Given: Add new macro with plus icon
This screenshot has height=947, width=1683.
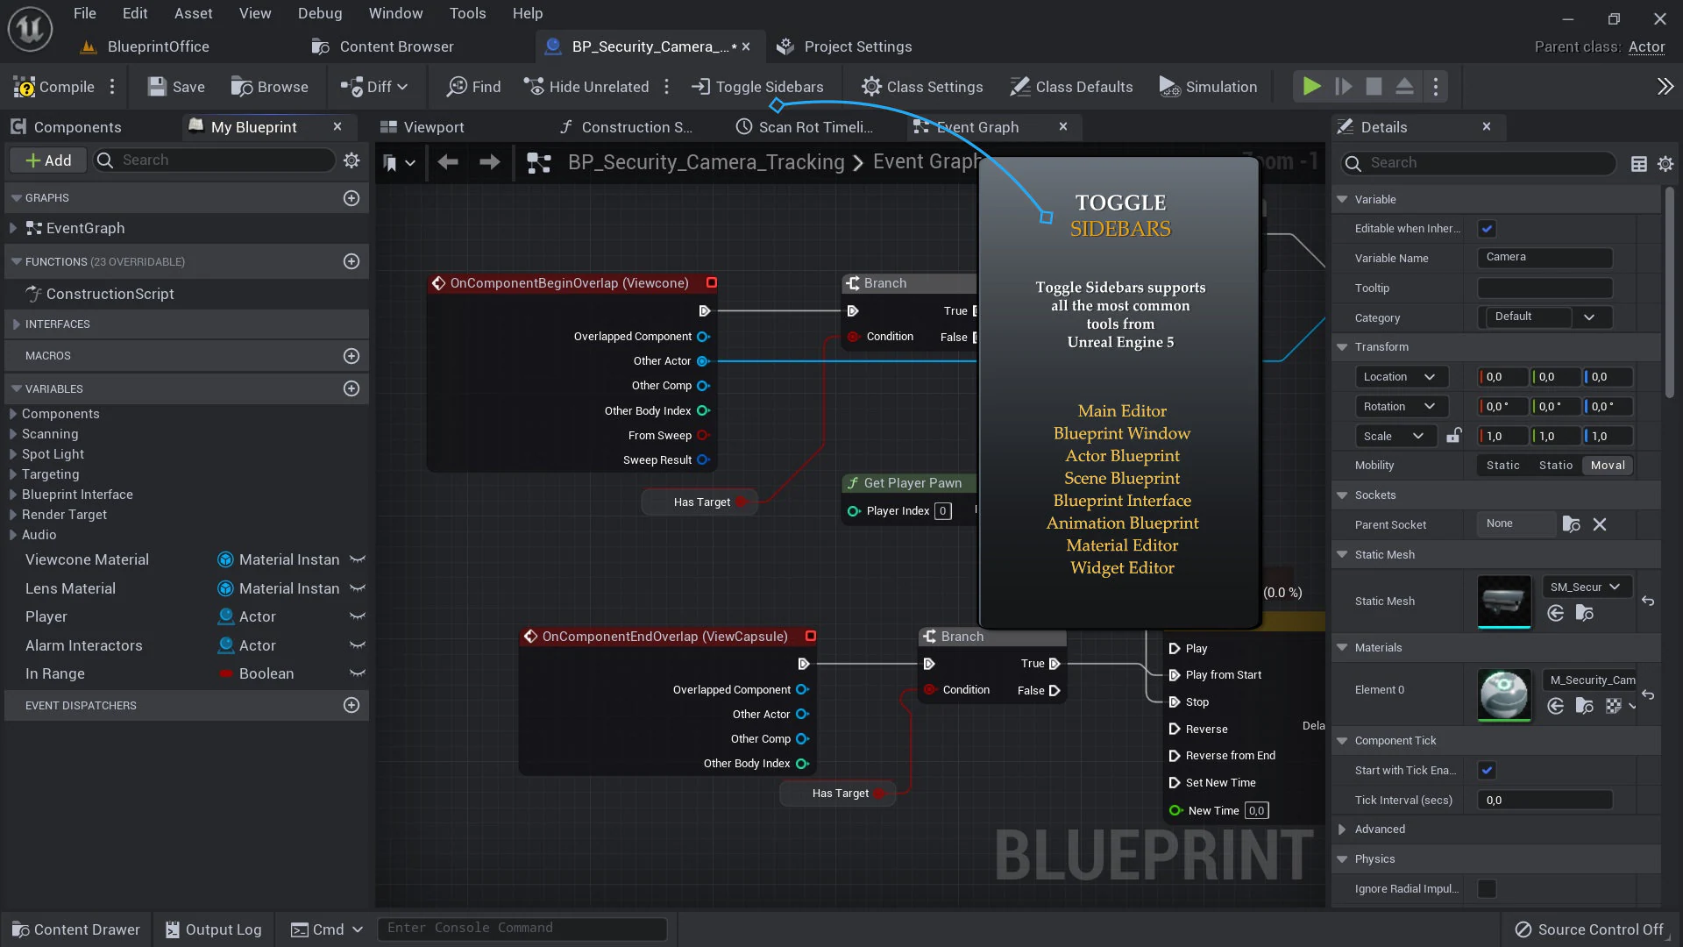Looking at the screenshot, I should point(352,356).
